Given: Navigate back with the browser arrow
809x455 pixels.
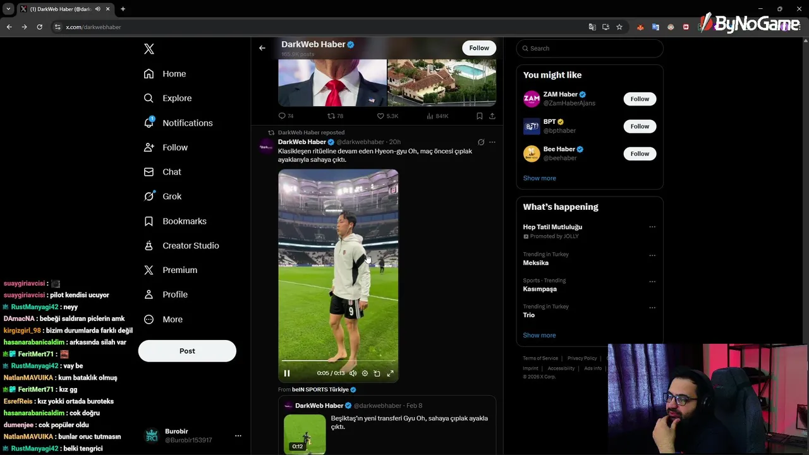Looking at the screenshot, I should [9, 27].
